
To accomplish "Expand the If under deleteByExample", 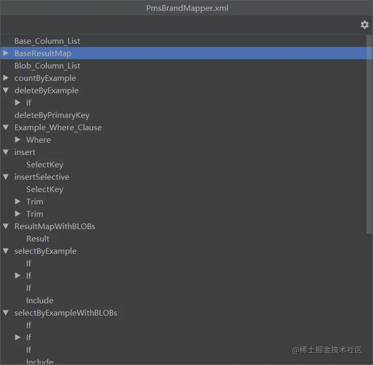I will [x=18, y=102].
